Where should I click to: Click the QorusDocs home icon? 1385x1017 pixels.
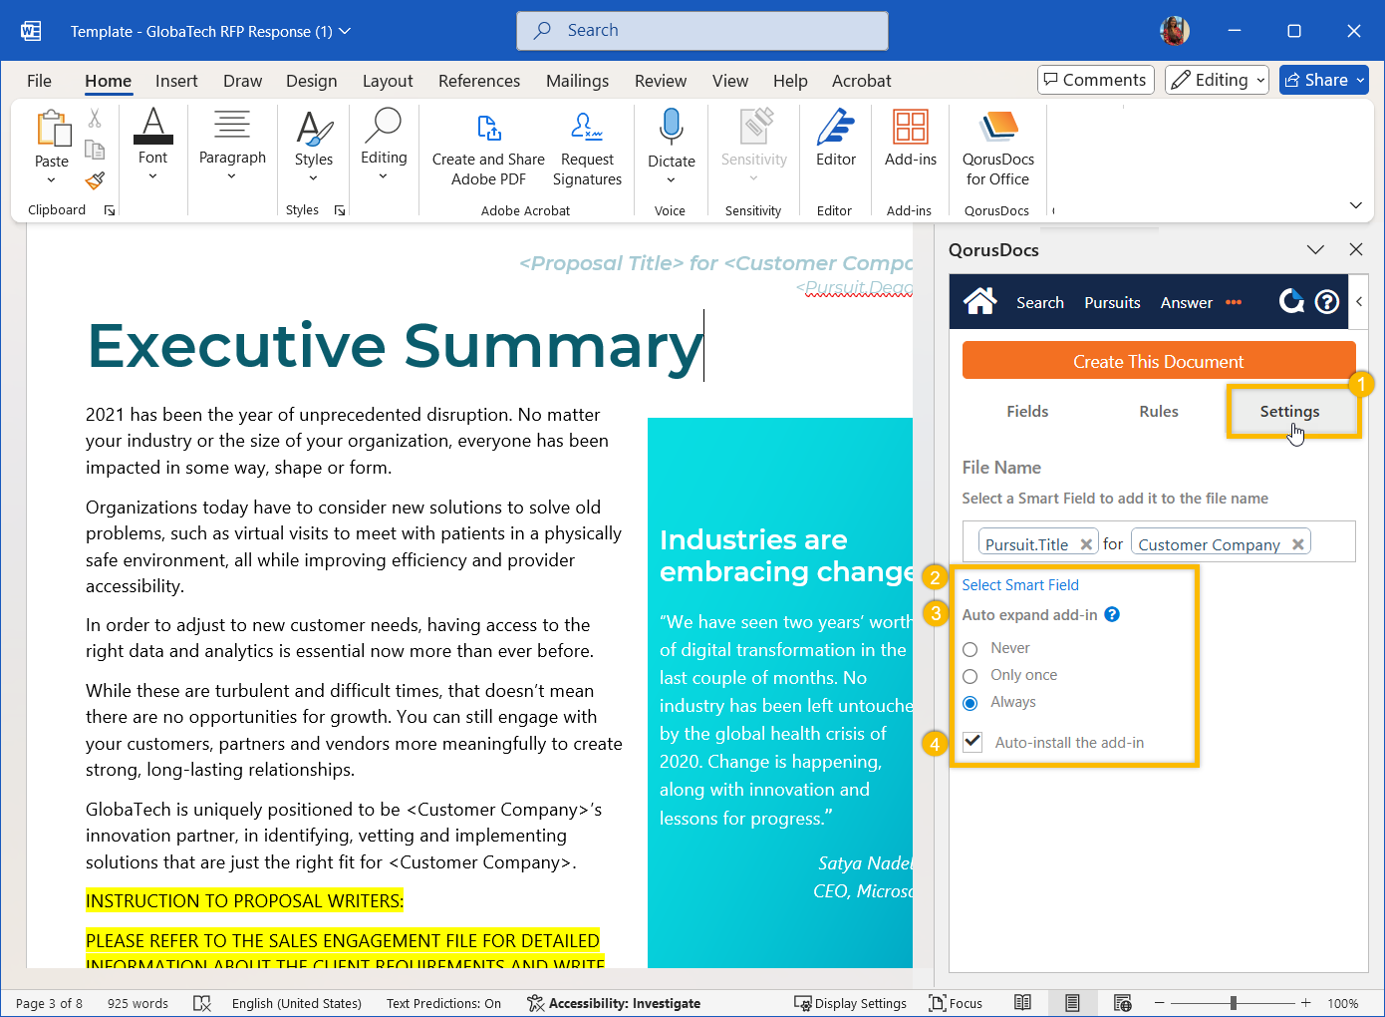[x=979, y=301]
